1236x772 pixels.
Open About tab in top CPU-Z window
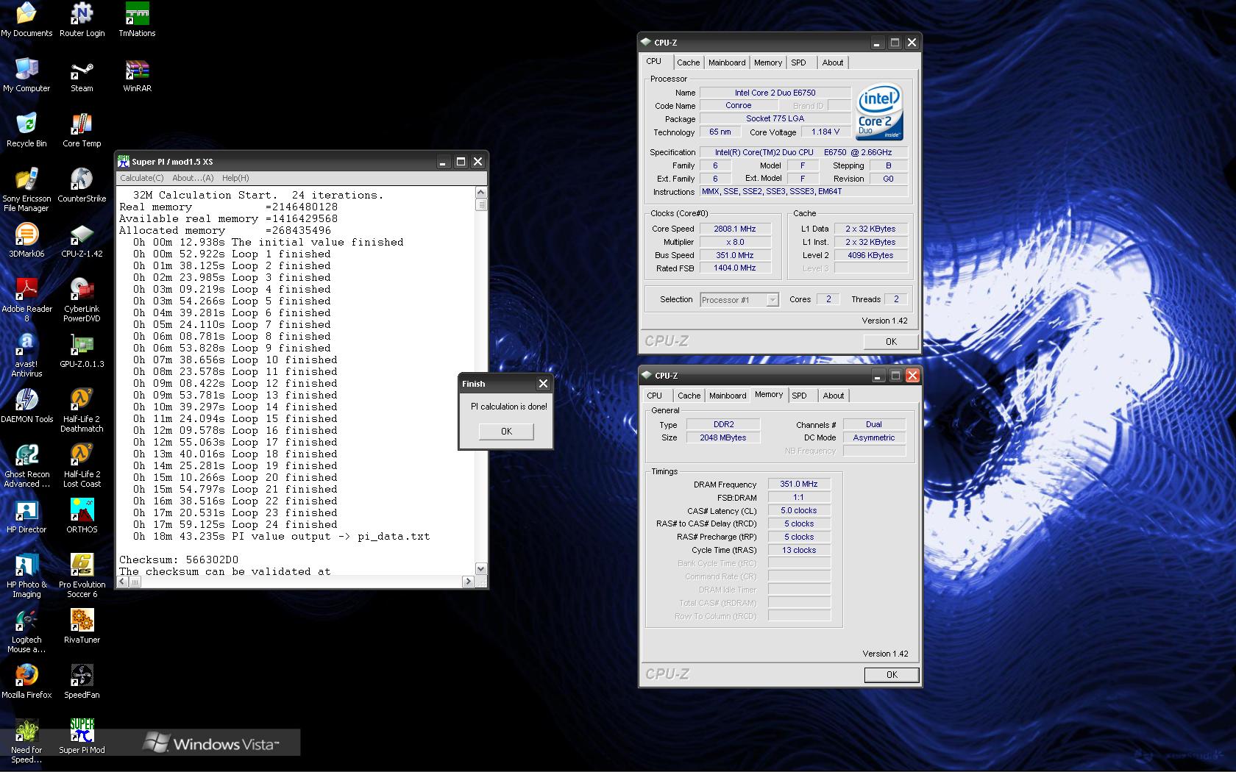coord(833,62)
